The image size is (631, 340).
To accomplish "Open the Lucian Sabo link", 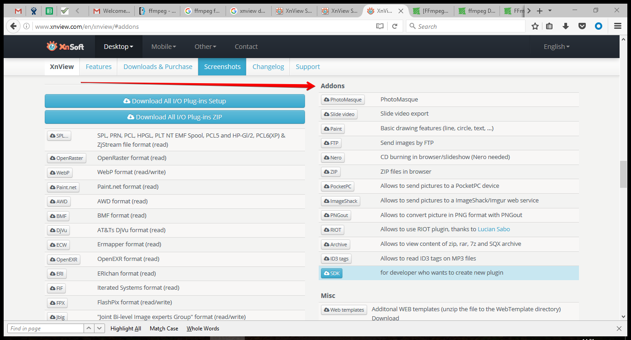I will tap(494, 229).
